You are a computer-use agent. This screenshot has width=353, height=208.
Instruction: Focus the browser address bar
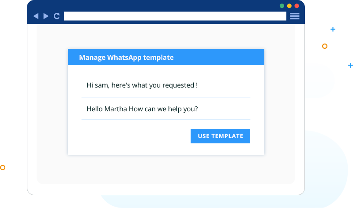tap(175, 16)
